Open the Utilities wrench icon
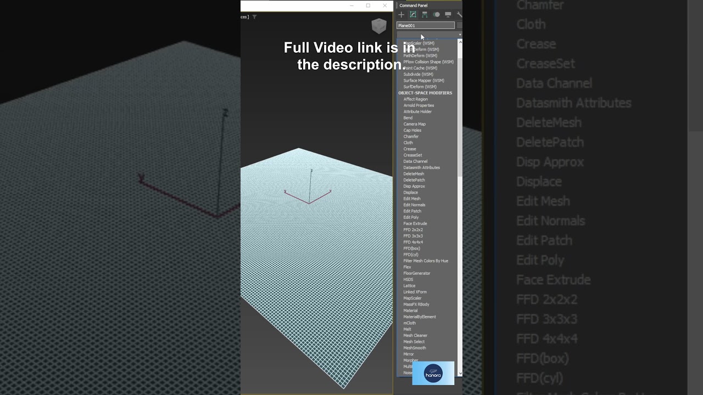This screenshot has width=703, height=395. 459,15
